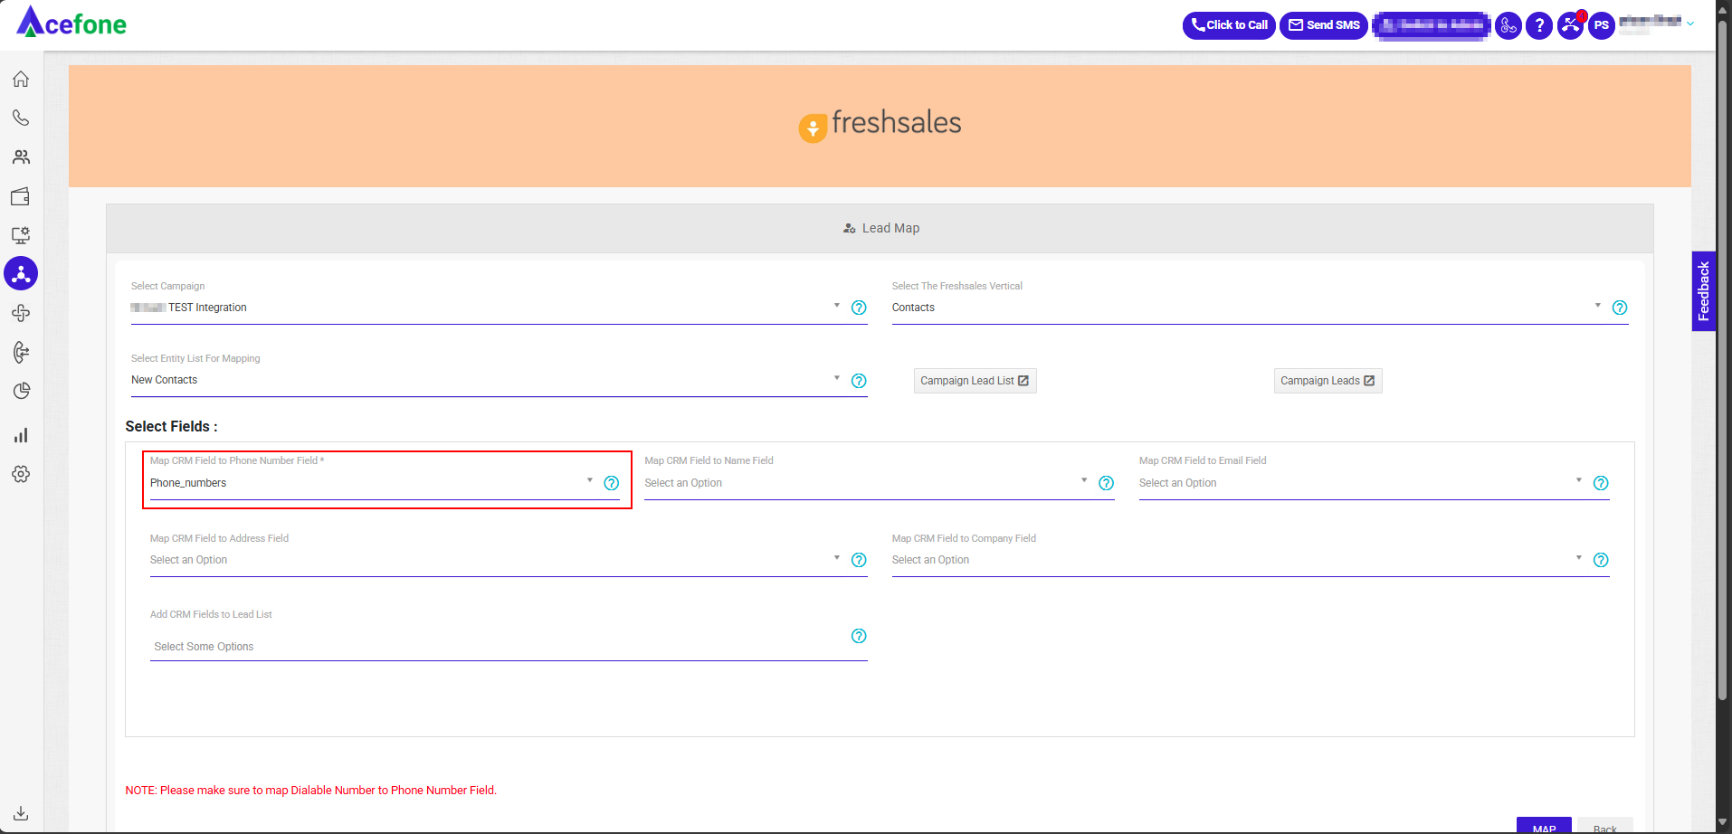Click the download icon in sidebar bottom
This screenshot has height=834, width=1732.
pyautogui.click(x=21, y=813)
